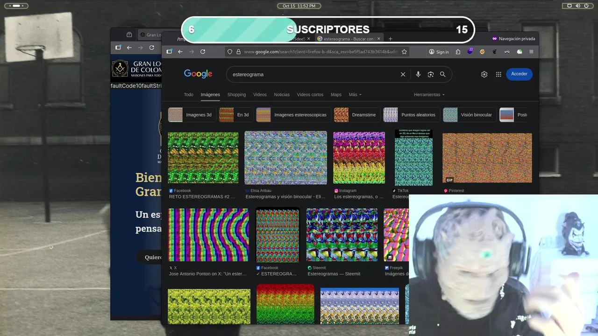This screenshot has width=598, height=336.
Task: Filter by Visión binocular chip
Action: 470,115
